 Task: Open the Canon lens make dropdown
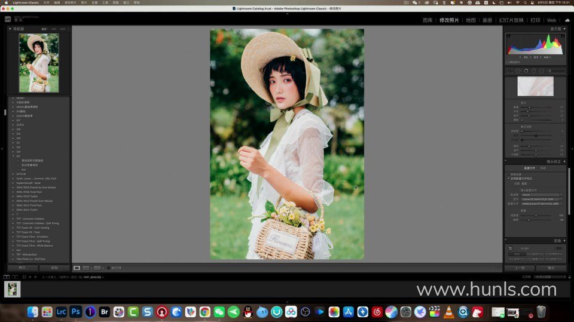(542, 195)
